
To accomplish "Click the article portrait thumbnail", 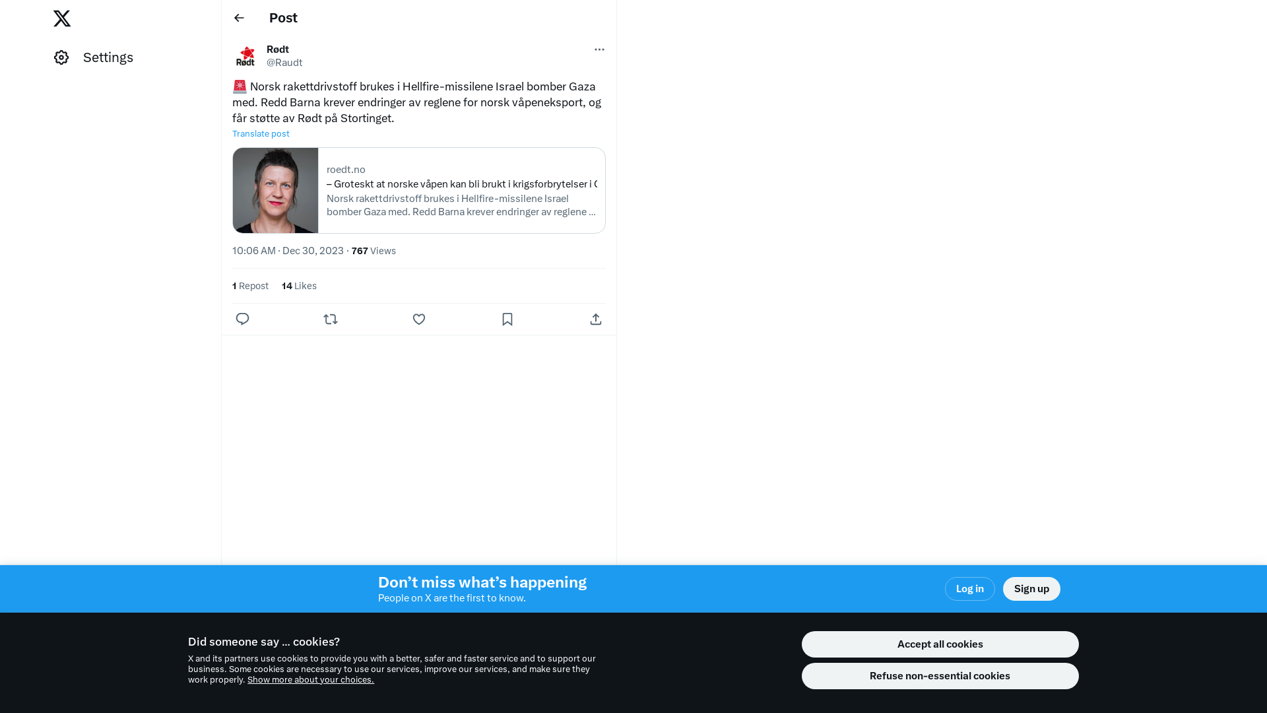I will [x=275, y=190].
